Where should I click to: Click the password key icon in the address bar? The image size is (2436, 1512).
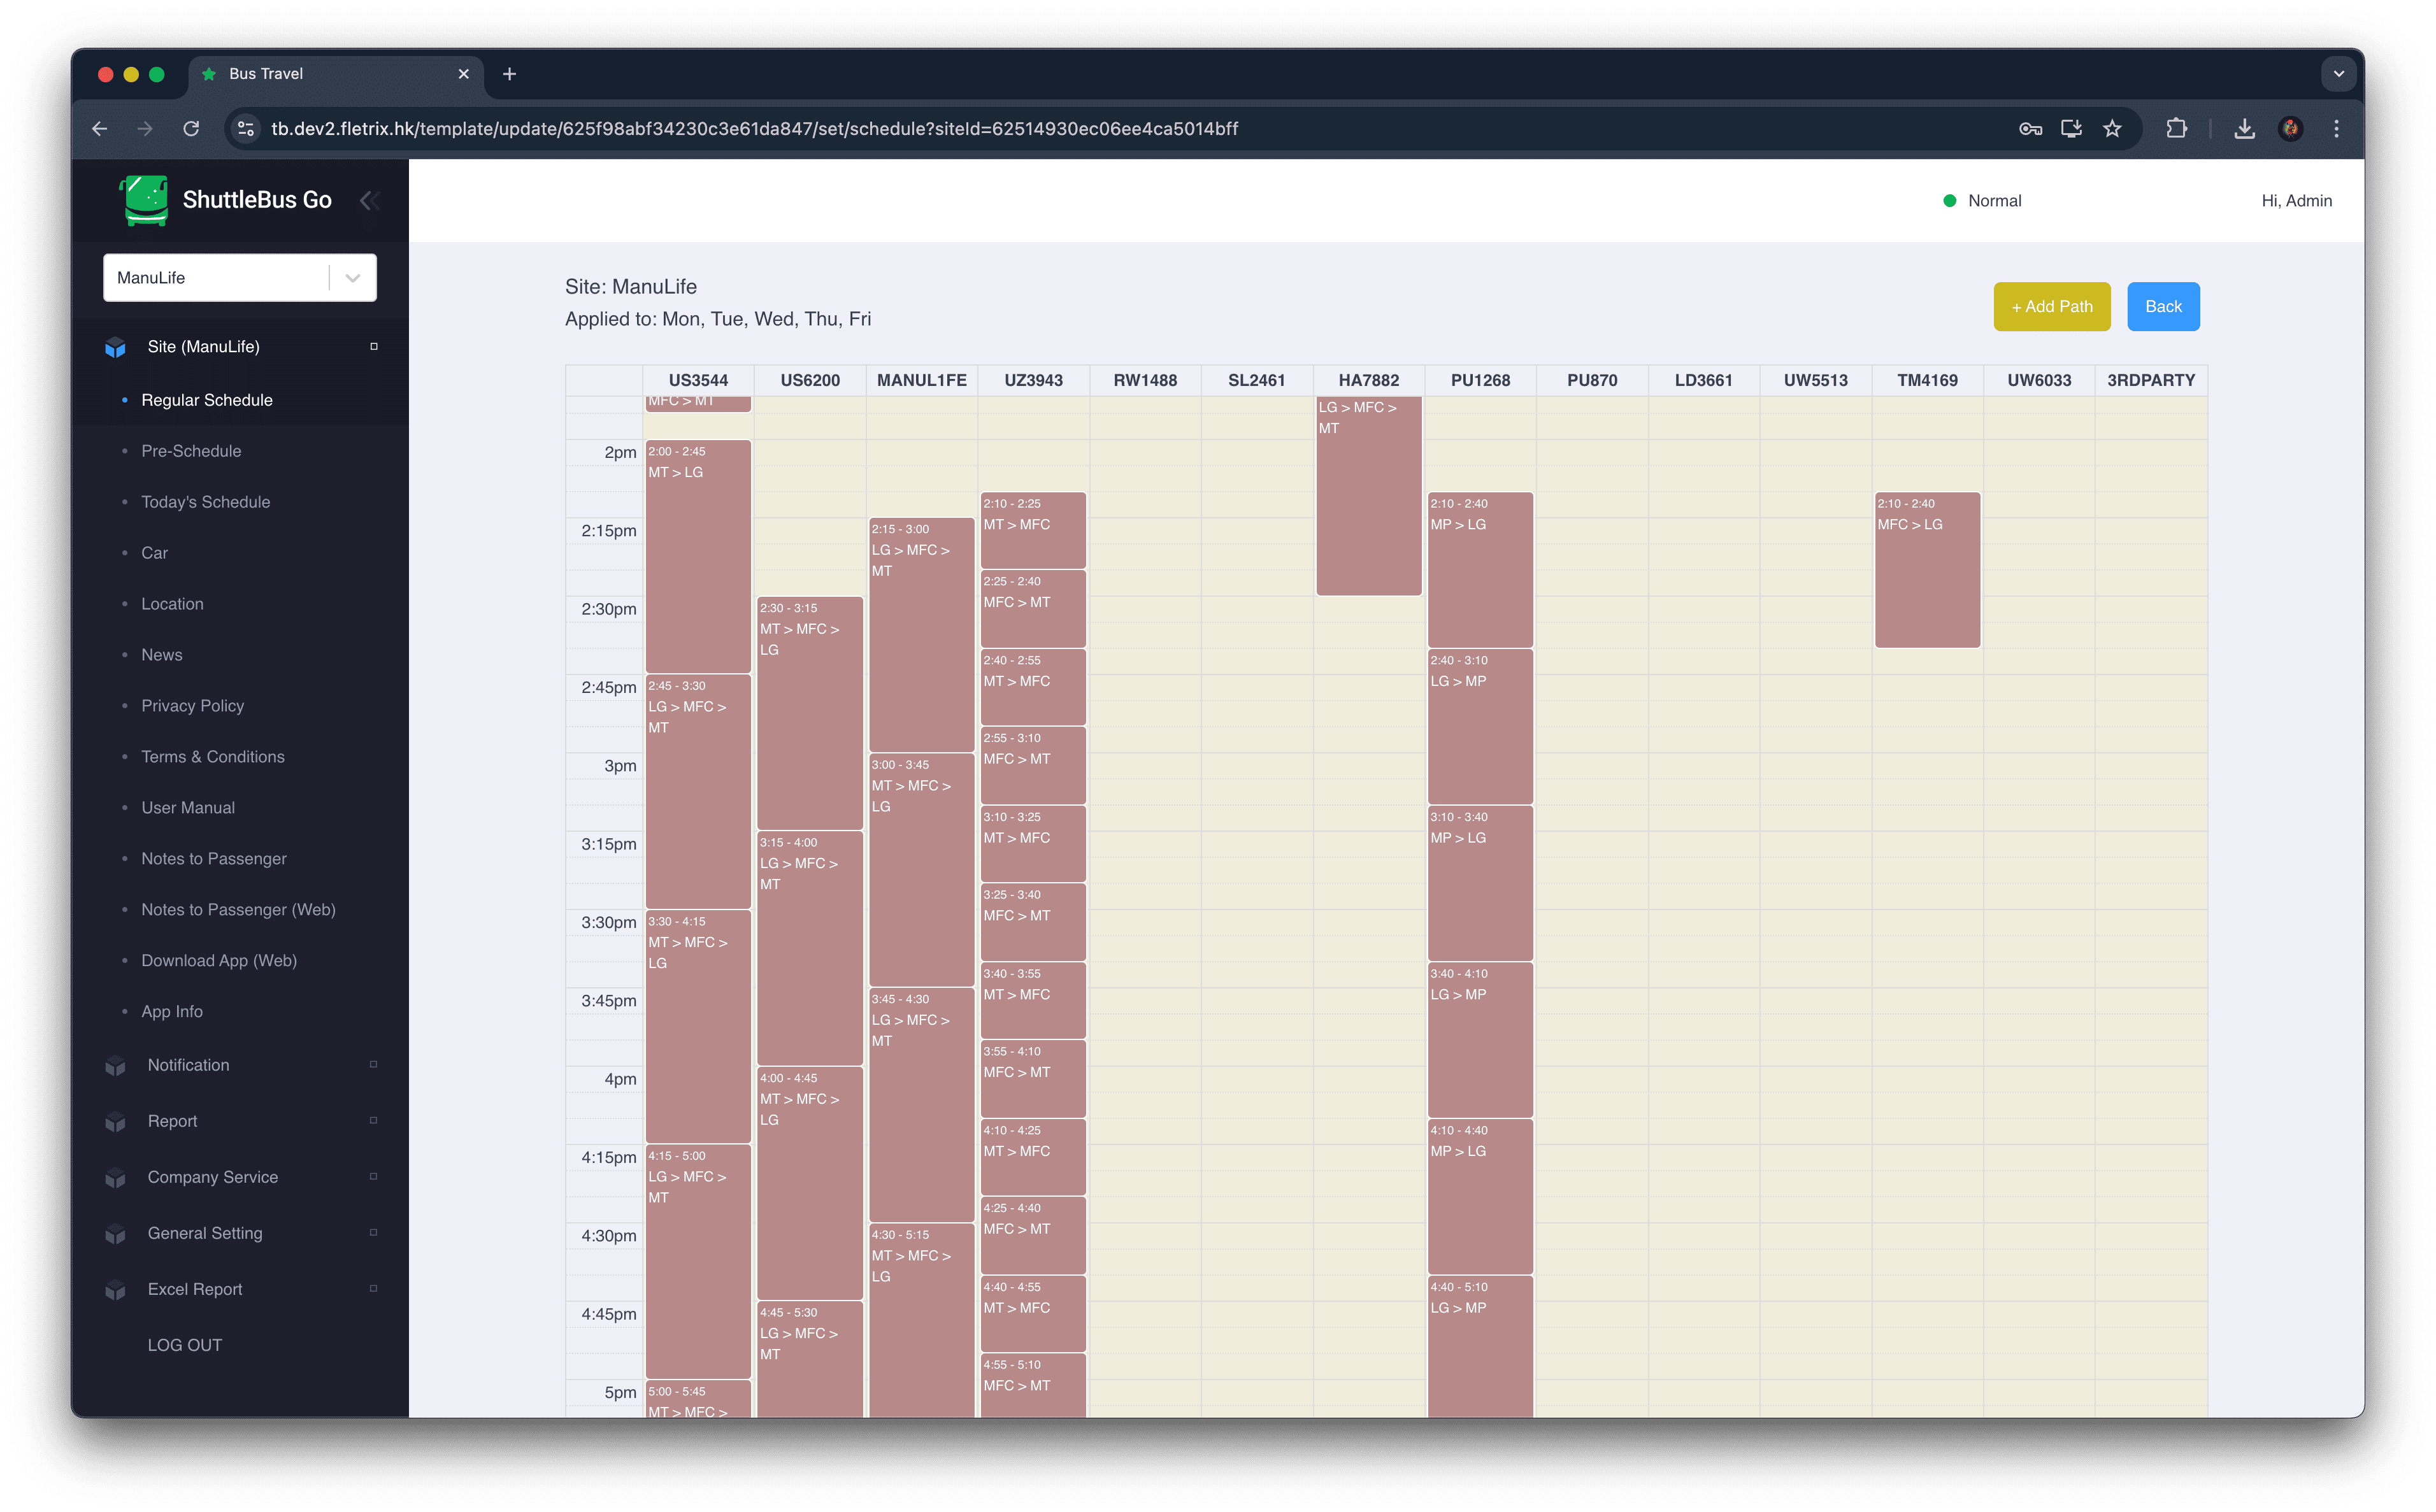(2030, 129)
